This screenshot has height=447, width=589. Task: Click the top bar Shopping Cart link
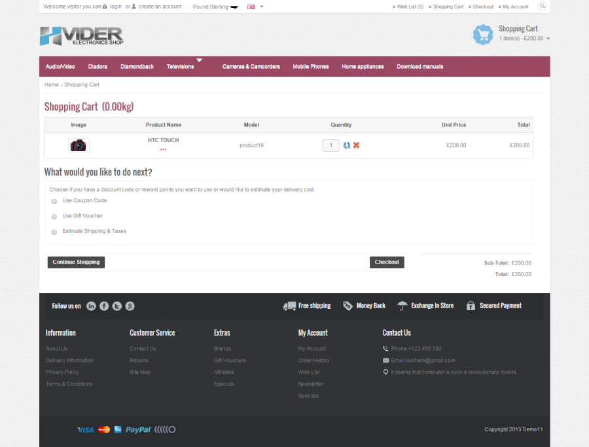click(x=448, y=7)
